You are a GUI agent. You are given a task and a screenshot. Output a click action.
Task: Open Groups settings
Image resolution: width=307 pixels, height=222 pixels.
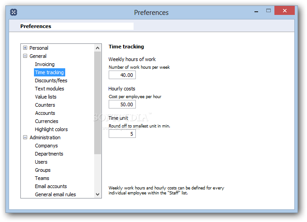click(x=43, y=170)
